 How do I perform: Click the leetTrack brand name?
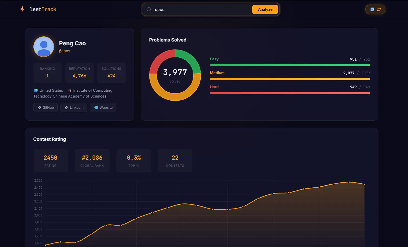43,9
